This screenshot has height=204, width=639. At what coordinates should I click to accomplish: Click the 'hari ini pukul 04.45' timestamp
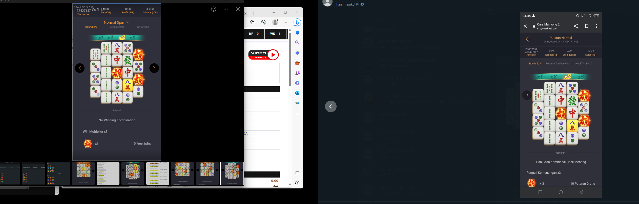(350, 5)
